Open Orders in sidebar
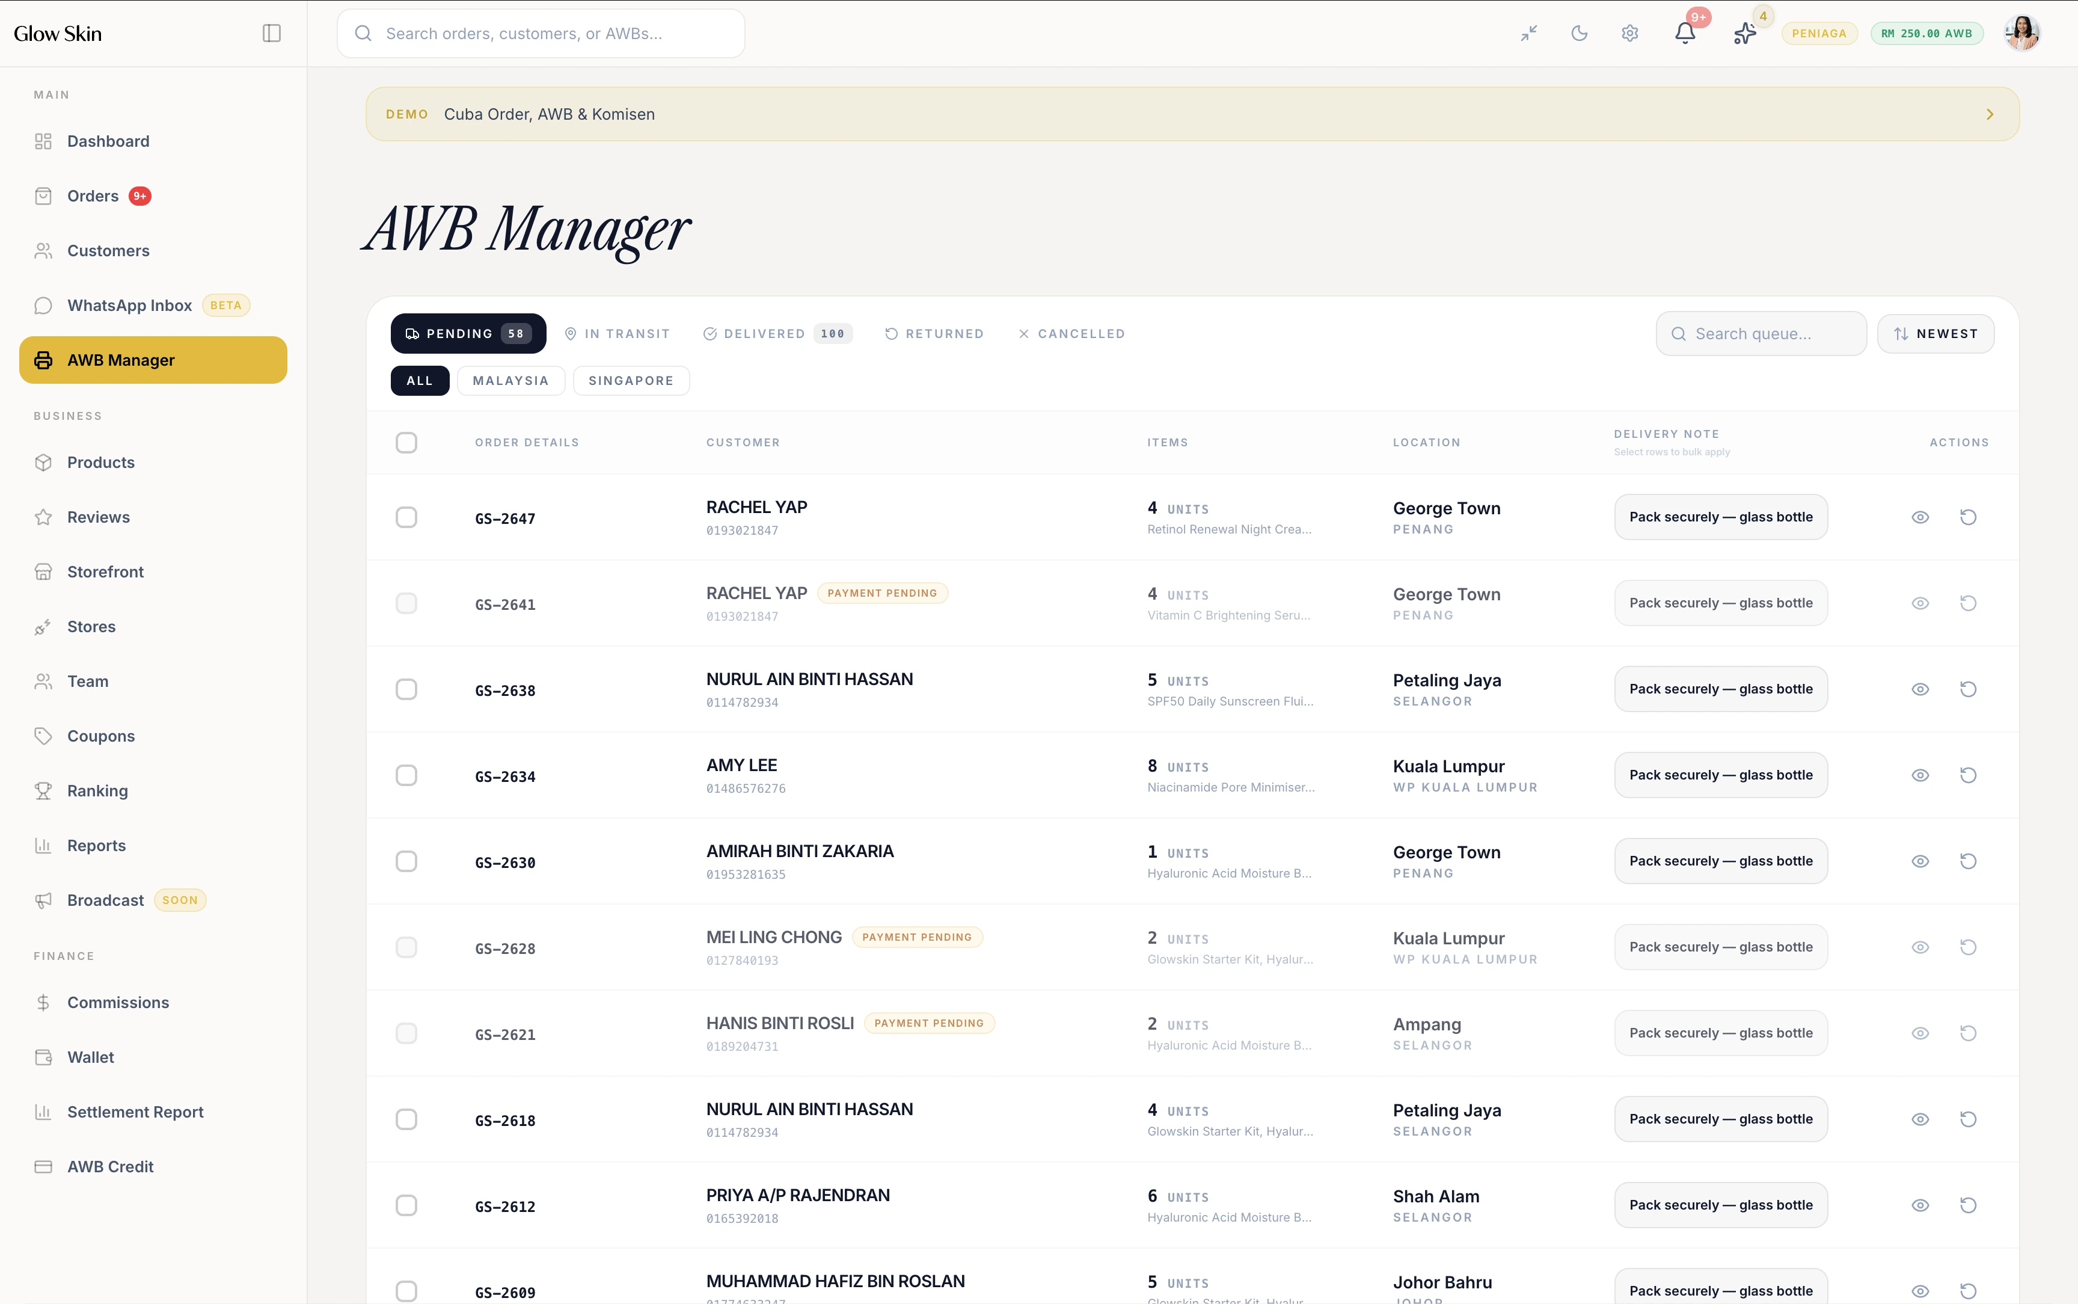 click(153, 195)
